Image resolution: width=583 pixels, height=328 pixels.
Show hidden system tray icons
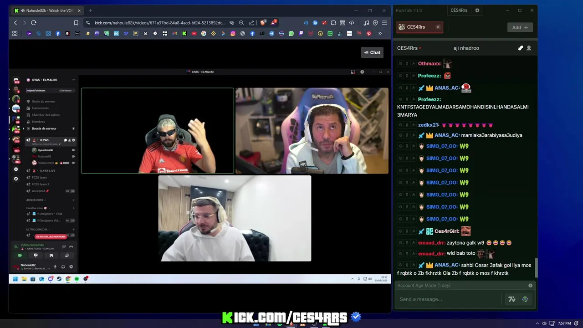[x=537, y=323]
